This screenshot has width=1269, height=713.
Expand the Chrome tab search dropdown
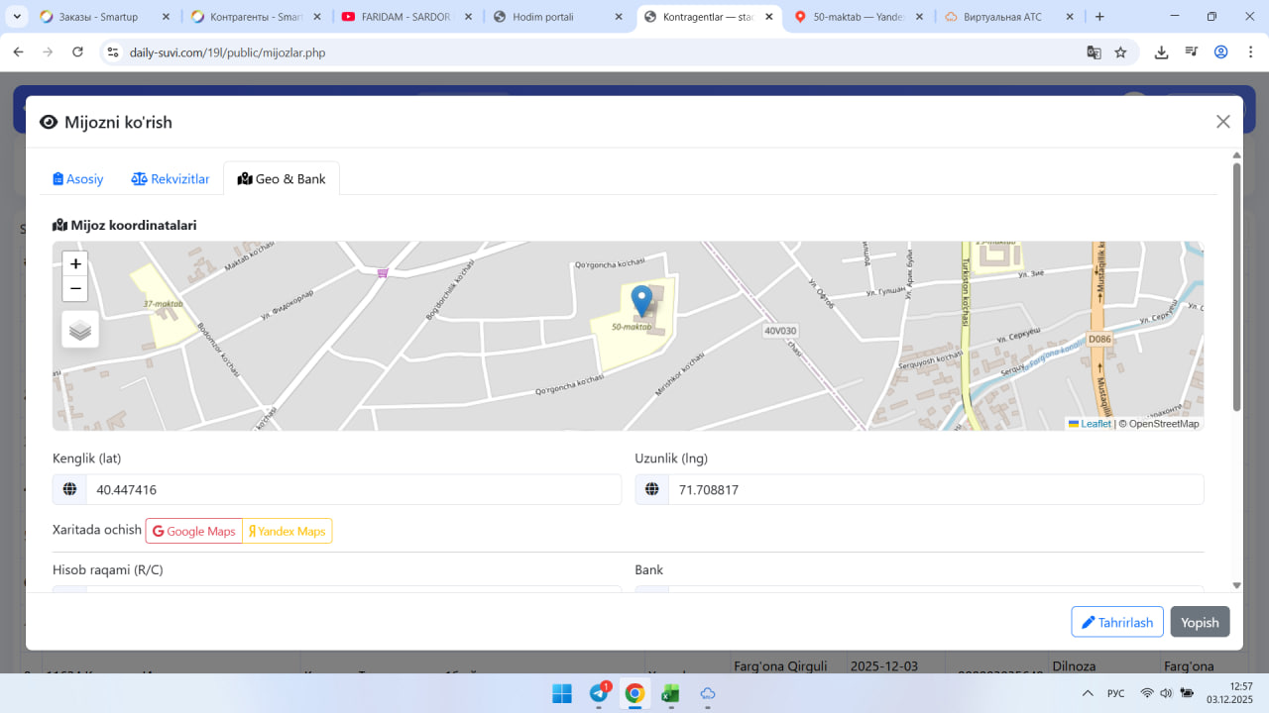[18, 17]
